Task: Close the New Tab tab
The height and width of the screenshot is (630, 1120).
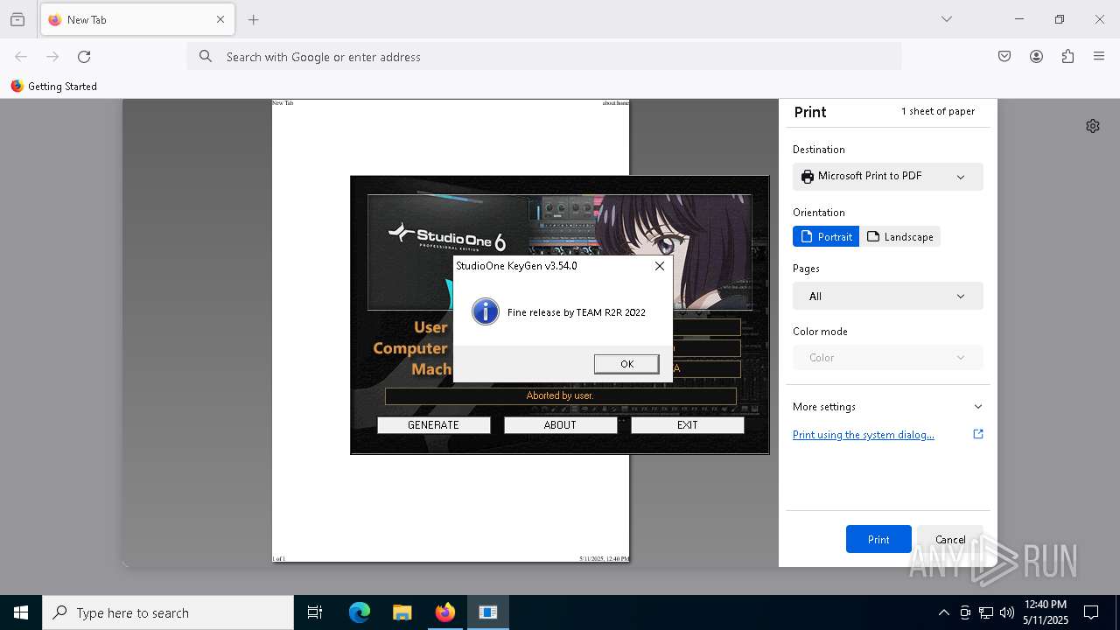Action: 220,19
